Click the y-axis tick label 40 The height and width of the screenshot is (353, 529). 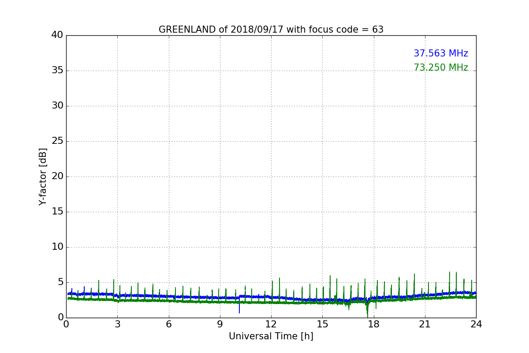57,35
